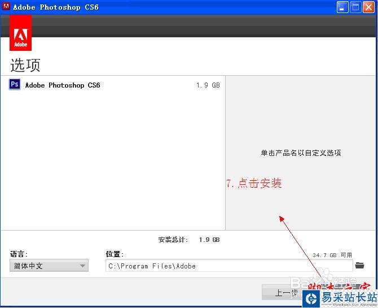The image size is (378, 308).
Task: Click the install location path field
Action: pyautogui.click(x=229, y=266)
